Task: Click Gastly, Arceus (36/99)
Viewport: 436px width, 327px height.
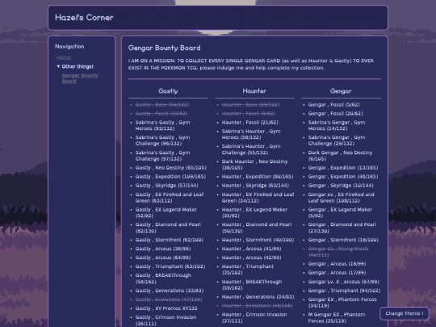Action: (x=163, y=249)
